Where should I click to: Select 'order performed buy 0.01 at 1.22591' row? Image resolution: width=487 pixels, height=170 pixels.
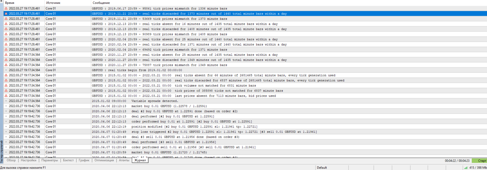(x=191, y=121)
